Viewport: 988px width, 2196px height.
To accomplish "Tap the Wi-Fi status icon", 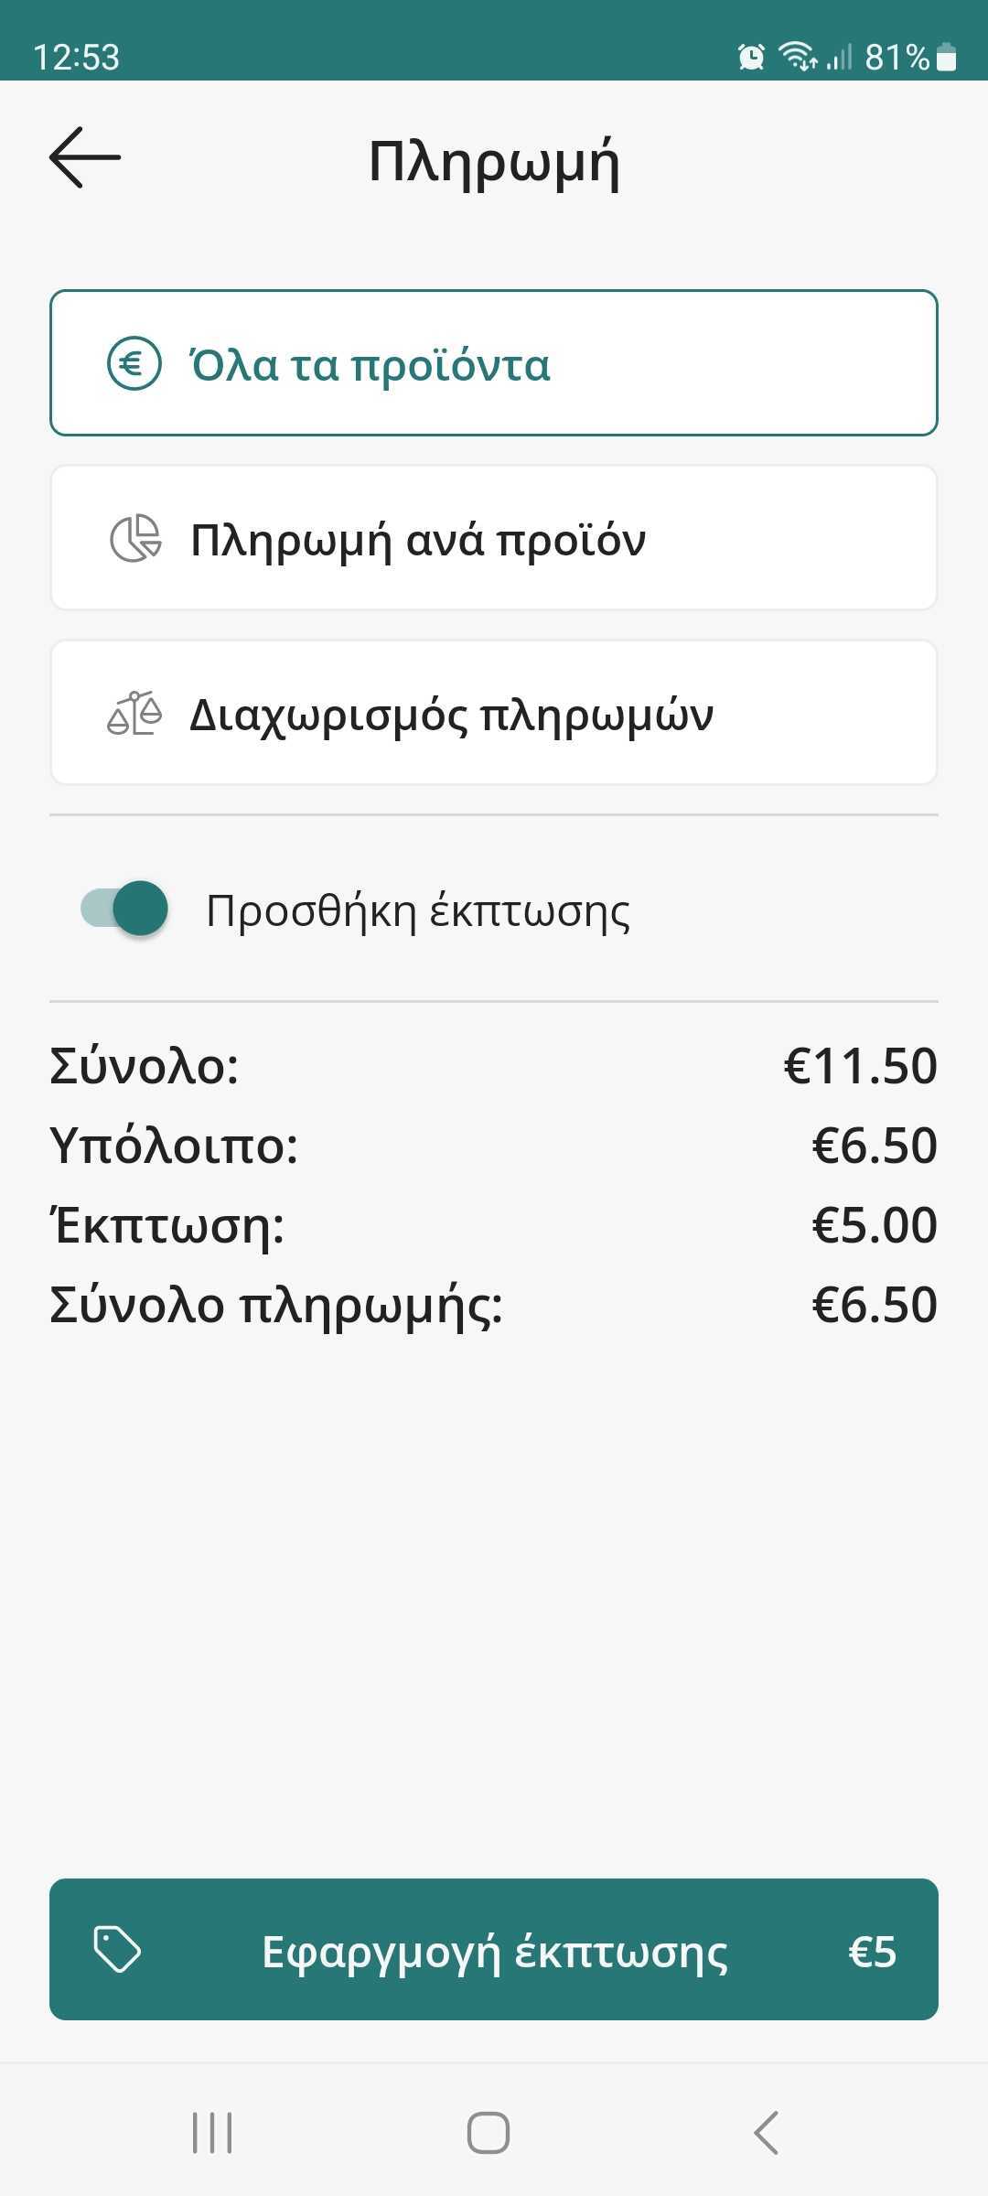I will (x=797, y=57).
